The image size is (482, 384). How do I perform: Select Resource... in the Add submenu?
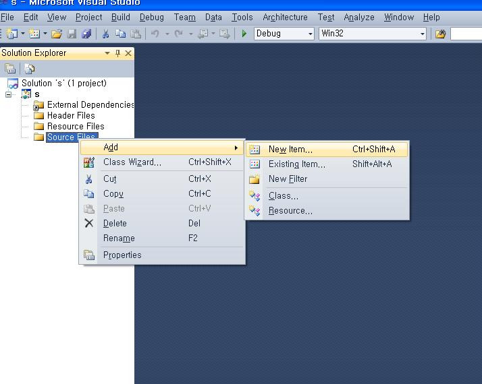coord(327,211)
